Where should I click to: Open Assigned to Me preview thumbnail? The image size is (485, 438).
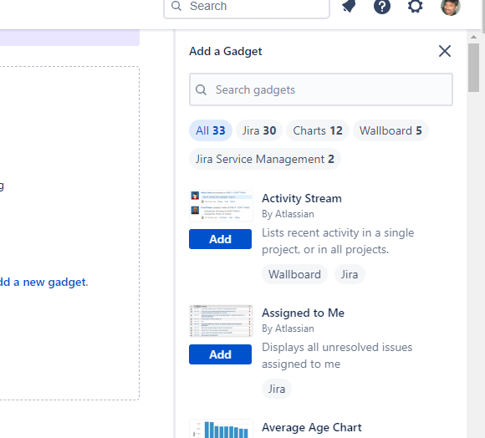(x=221, y=321)
